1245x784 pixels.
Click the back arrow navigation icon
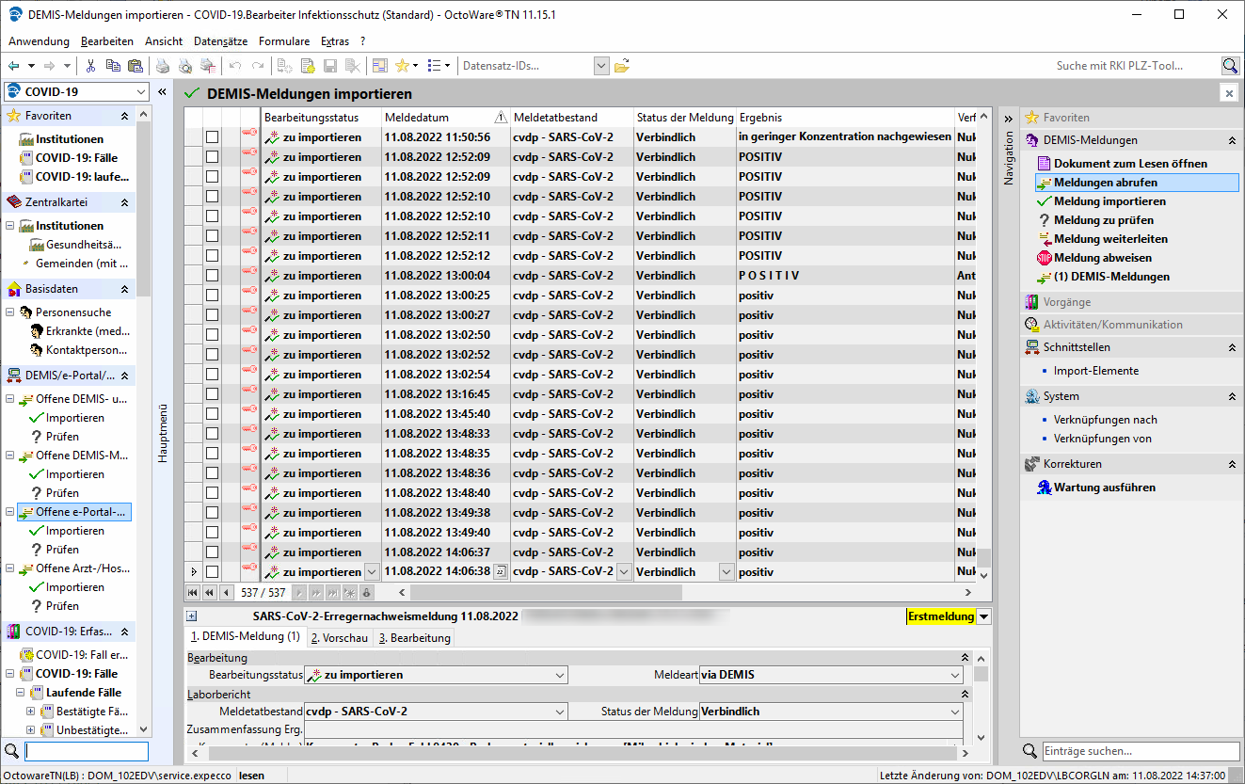tap(13, 66)
